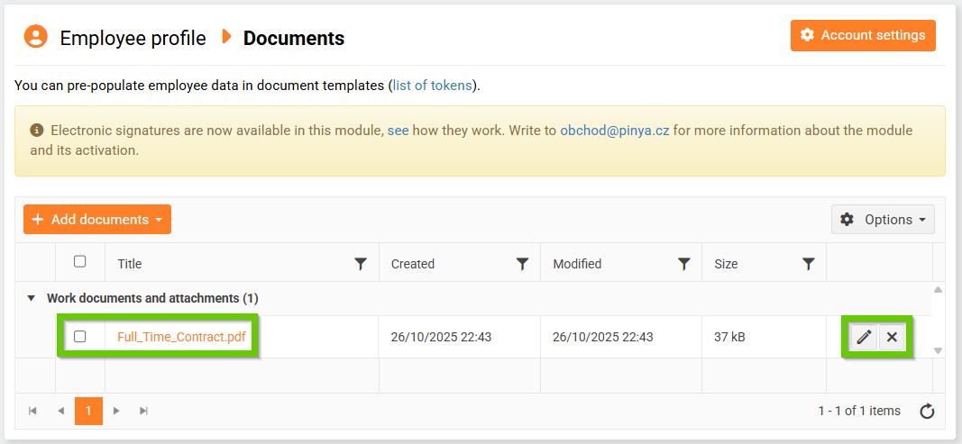Click the Employee profile user icon
The width and height of the screenshot is (962, 444).
pos(36,37)
